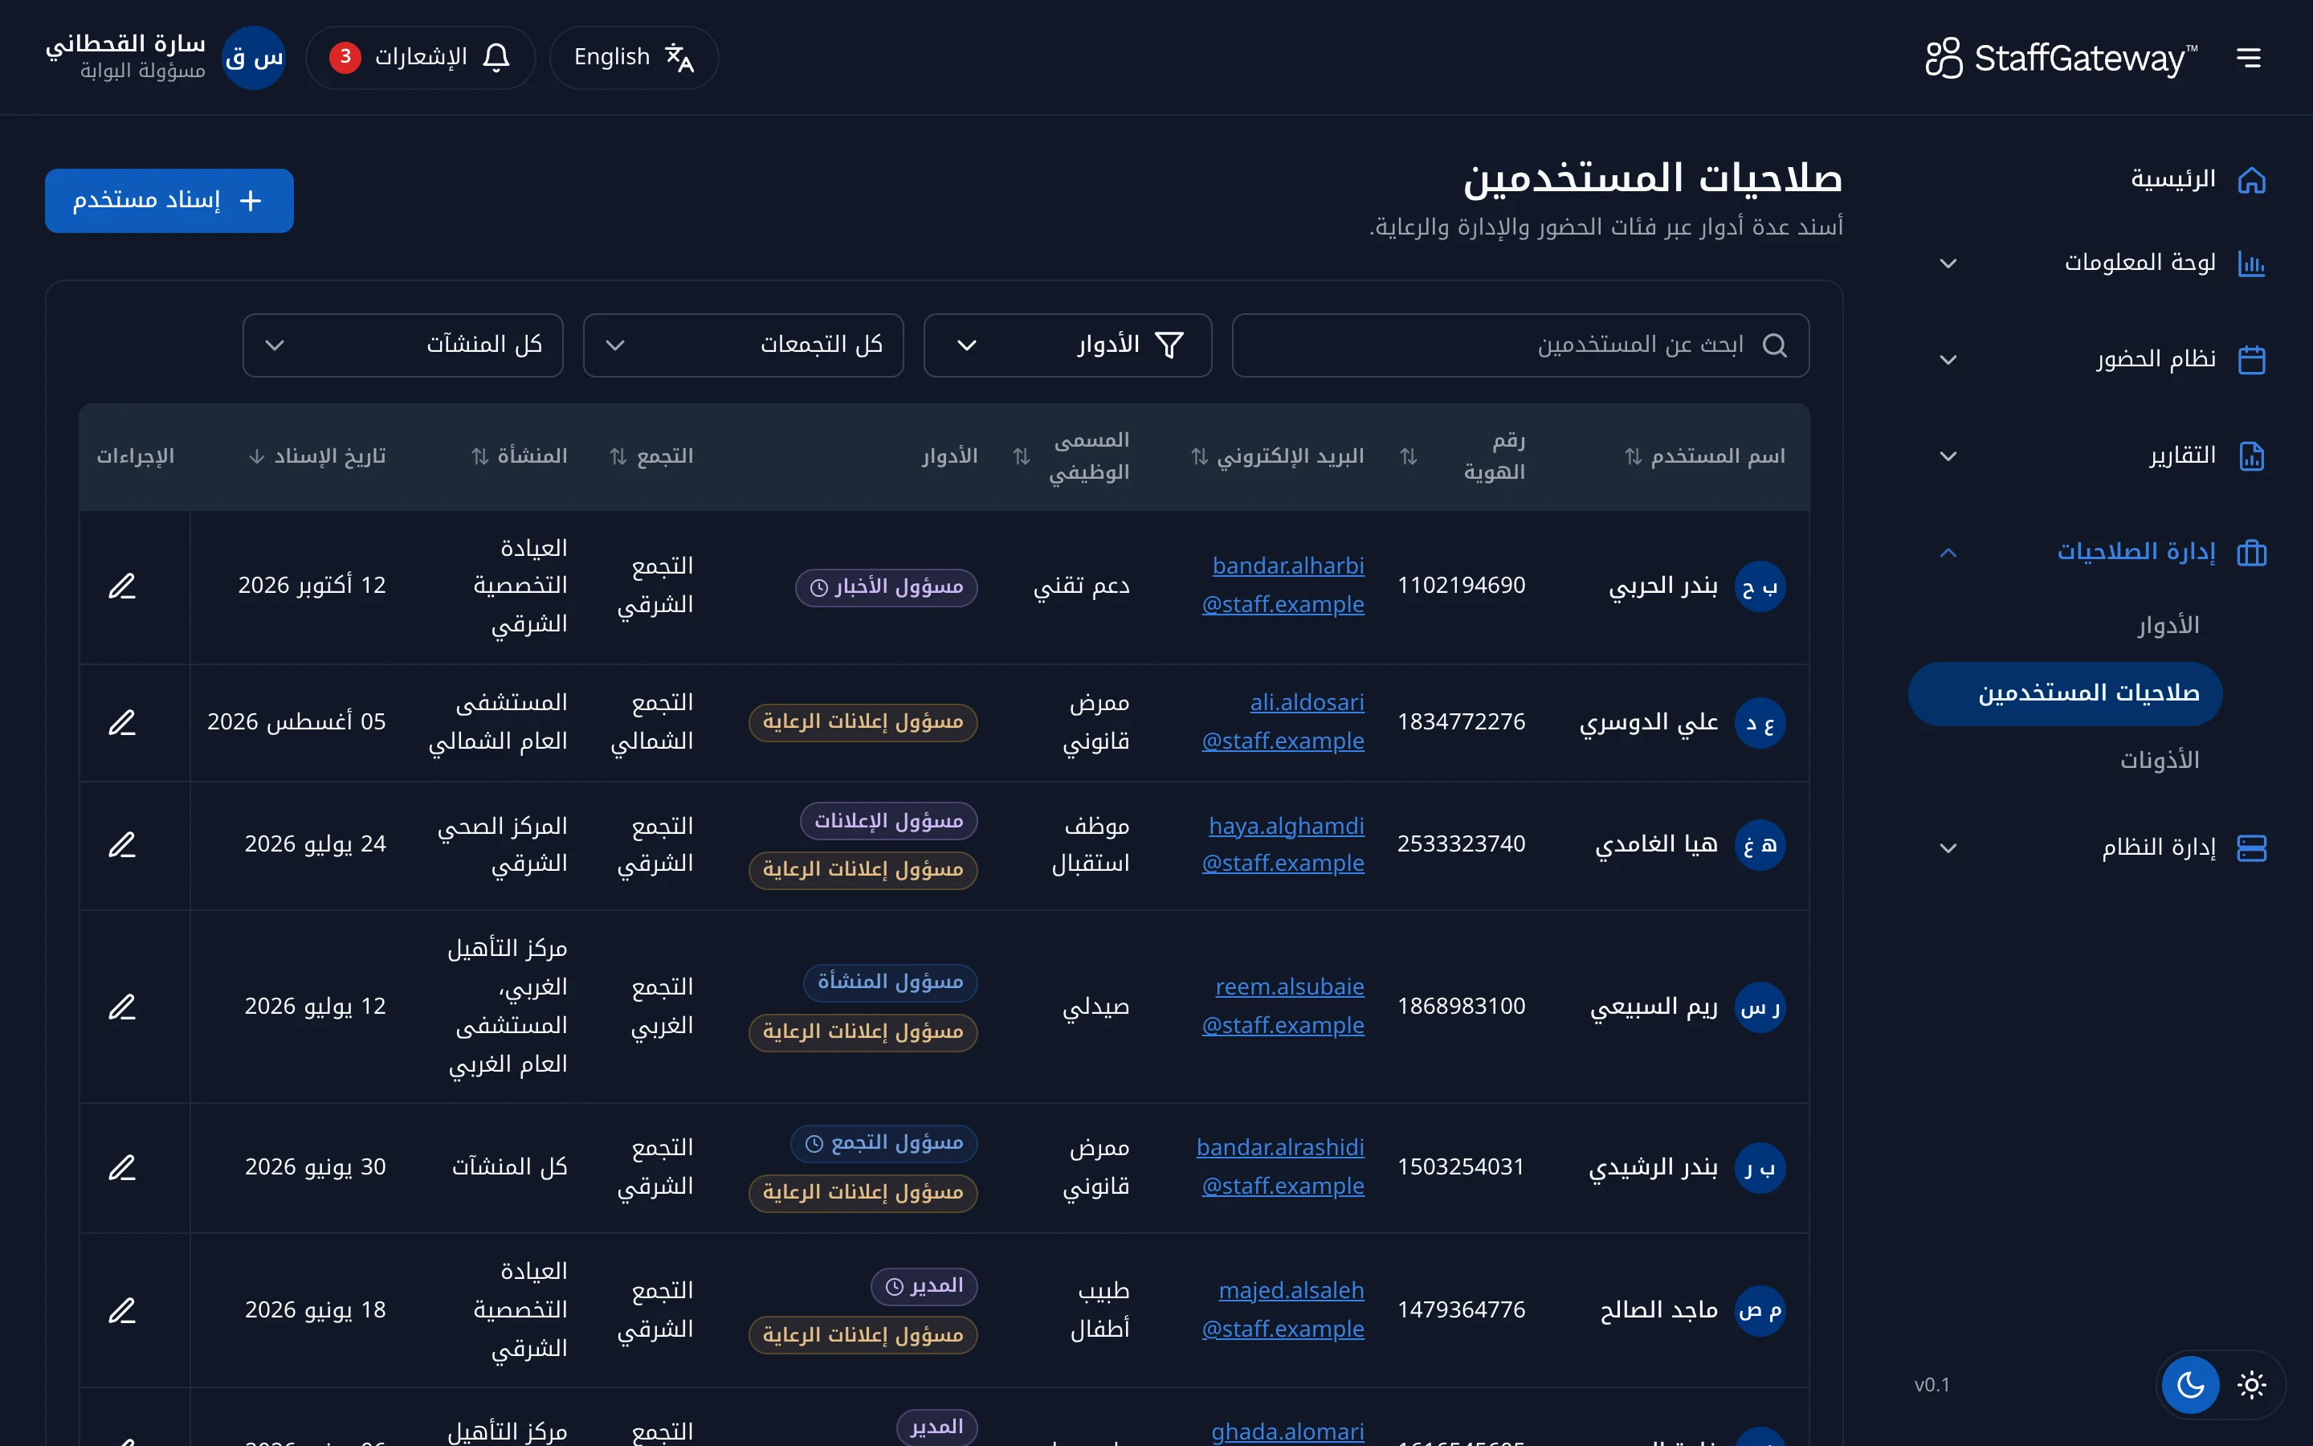
Task: Expand التقارير sidebar section
Action: tap(2103, 456)
